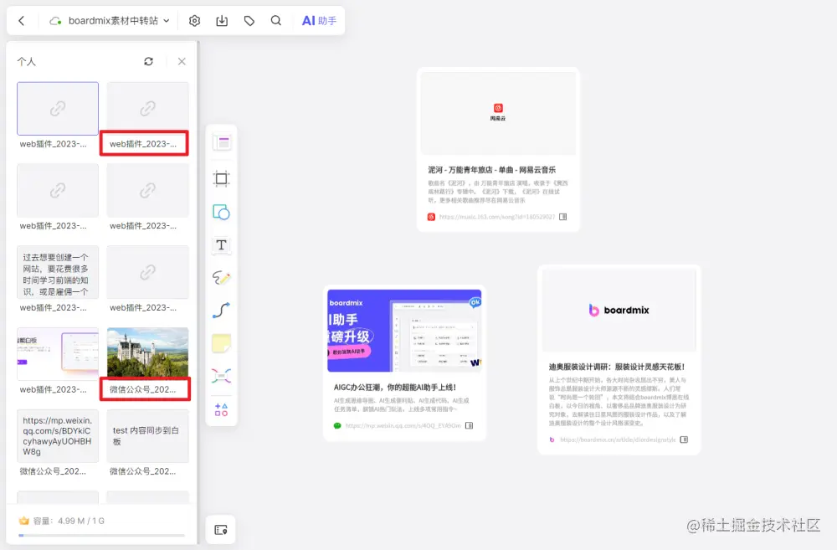
Task: Open the 泥河 - 万能青年旅店 card title
Action: coord(491,170)
